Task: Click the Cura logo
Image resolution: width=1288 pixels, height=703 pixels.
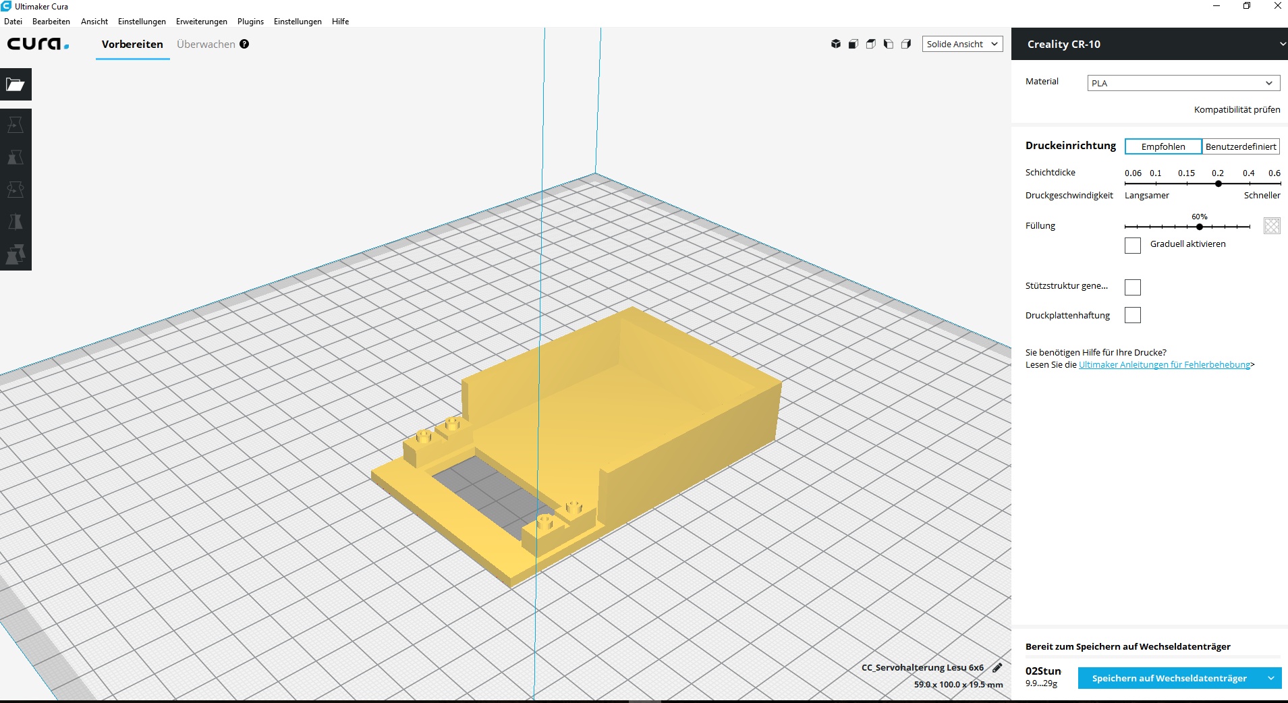Action: [38, 44]
